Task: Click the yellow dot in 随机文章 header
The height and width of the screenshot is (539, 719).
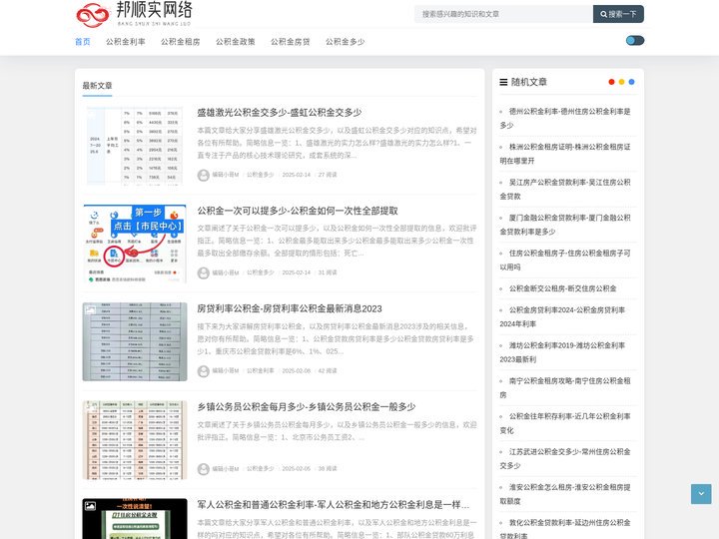Action: [621, 82]
